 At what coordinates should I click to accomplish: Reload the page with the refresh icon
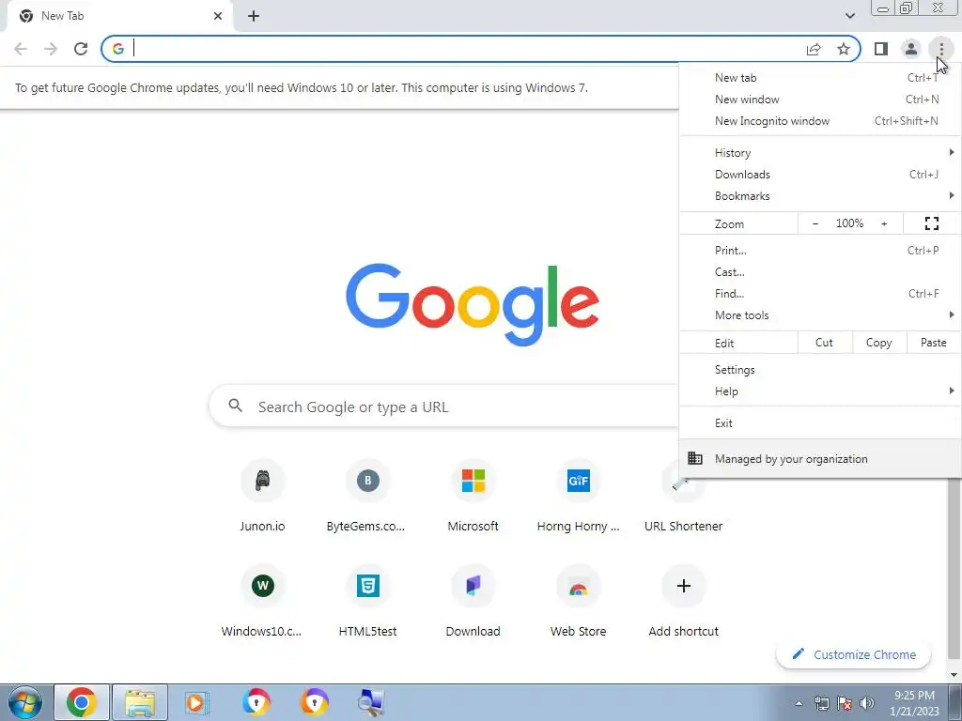pyautogui.click(x=81, y=49)
